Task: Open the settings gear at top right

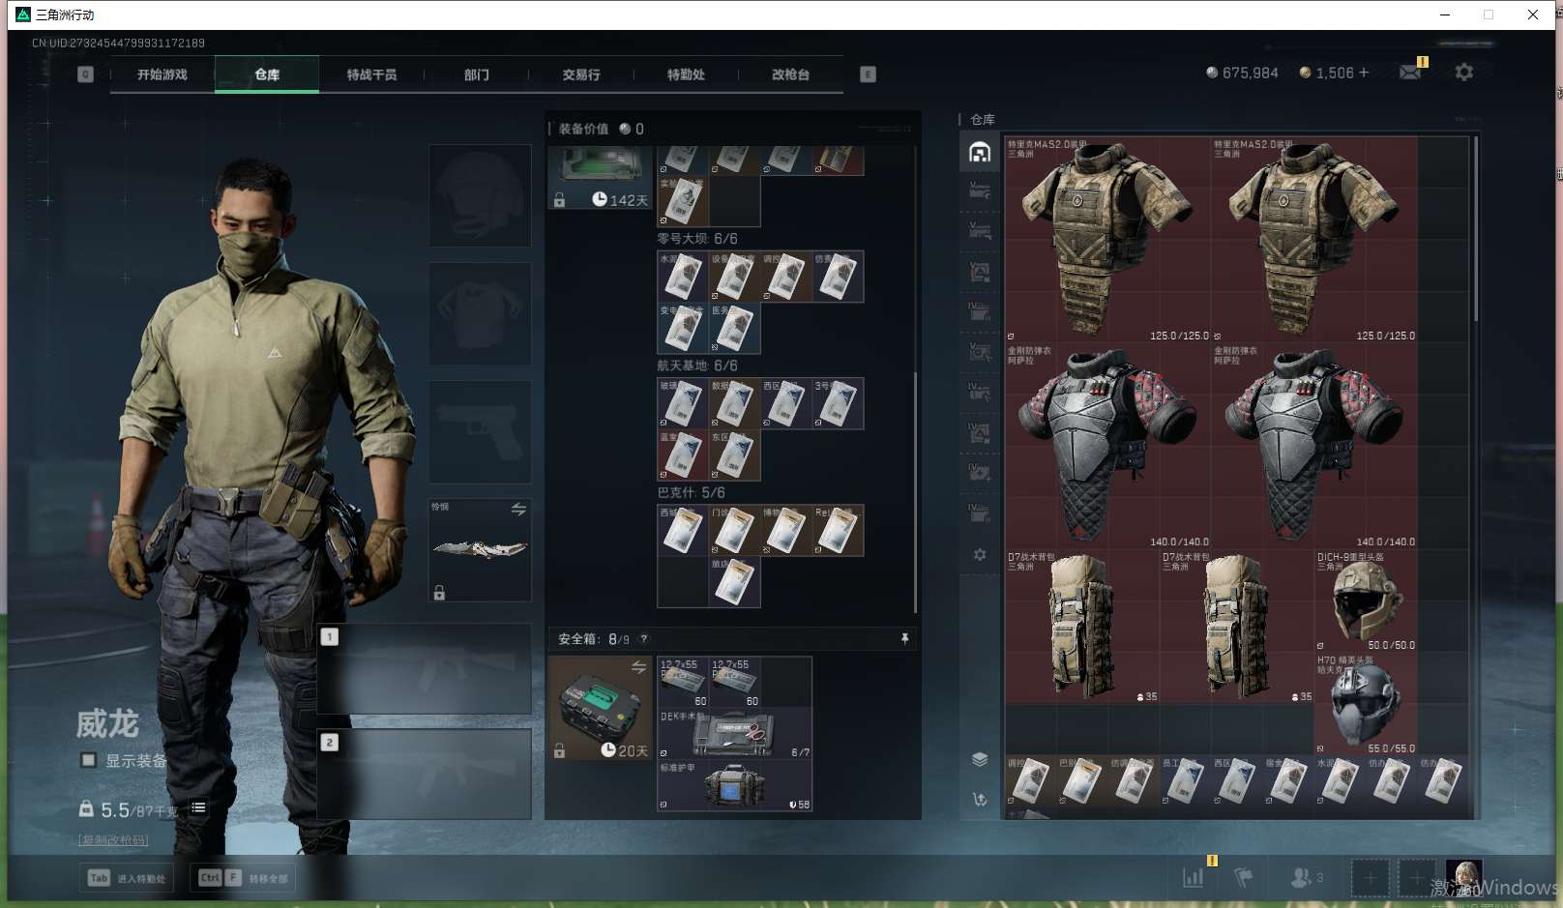Action: point(1464,73)
